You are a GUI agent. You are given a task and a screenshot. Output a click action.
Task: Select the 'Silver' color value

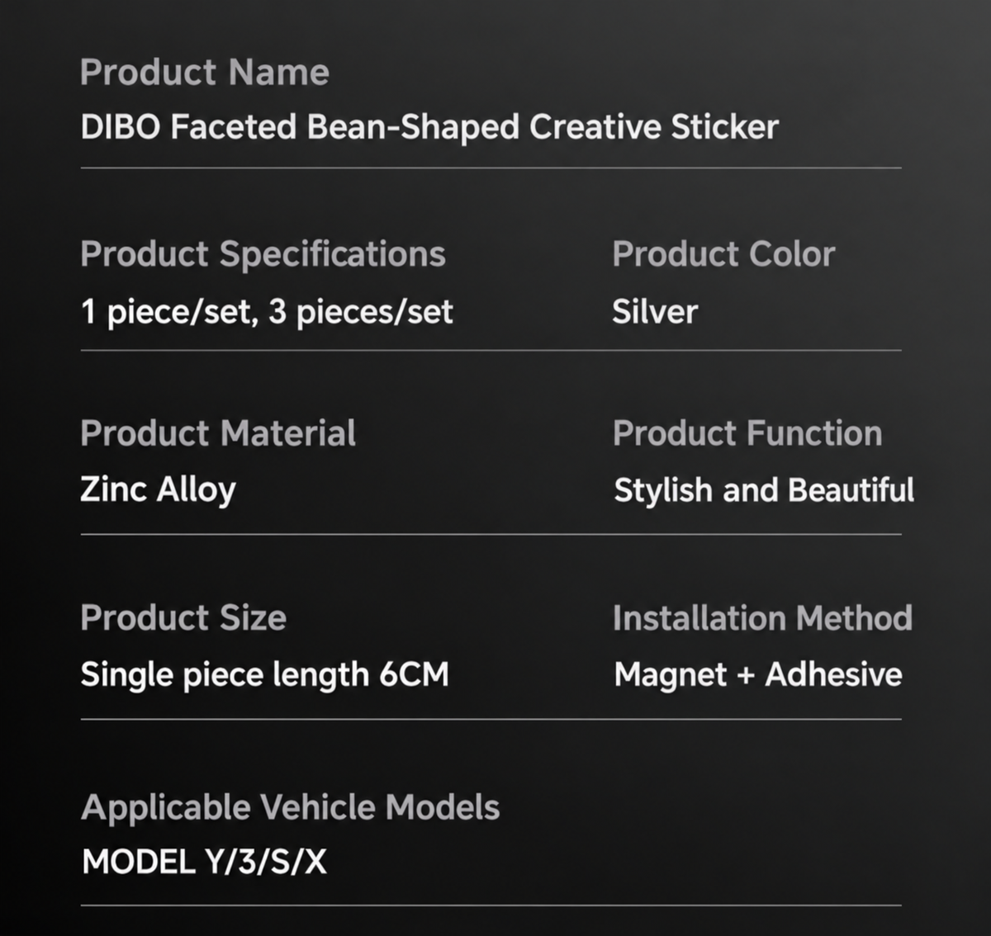click(x=655, y=312)
